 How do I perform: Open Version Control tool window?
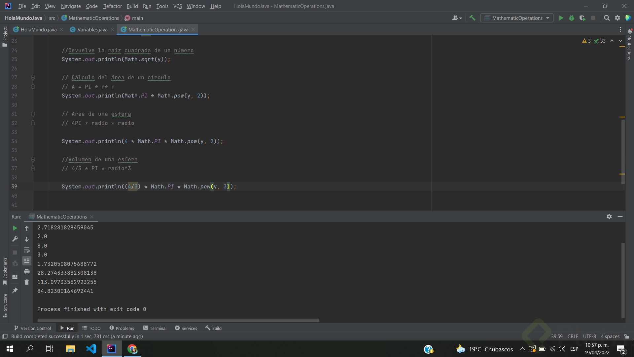coord(32,328)
